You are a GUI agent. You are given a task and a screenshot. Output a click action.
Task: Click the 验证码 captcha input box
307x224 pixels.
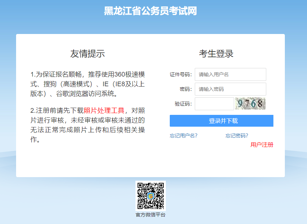coord(214,104)
